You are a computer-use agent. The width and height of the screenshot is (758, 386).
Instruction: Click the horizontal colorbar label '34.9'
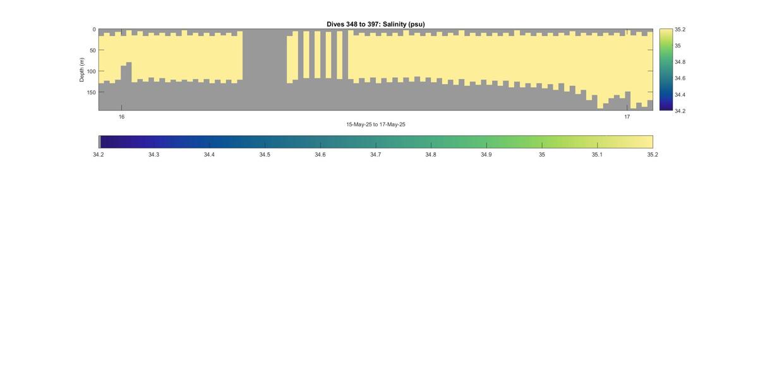click(486, 155)
